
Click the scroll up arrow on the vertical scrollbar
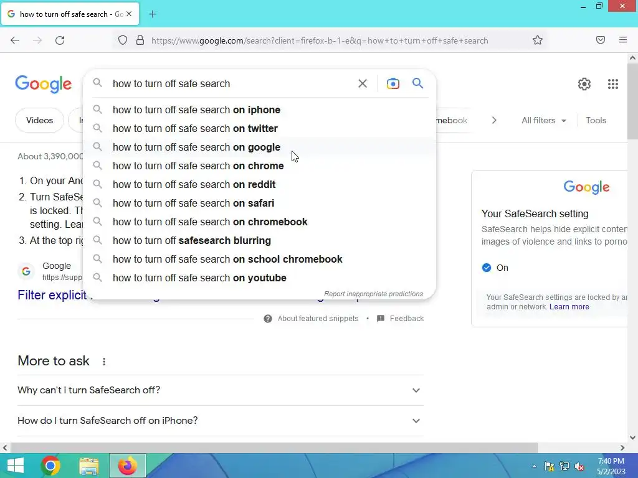pyautogui.click(x=632, y=58)
